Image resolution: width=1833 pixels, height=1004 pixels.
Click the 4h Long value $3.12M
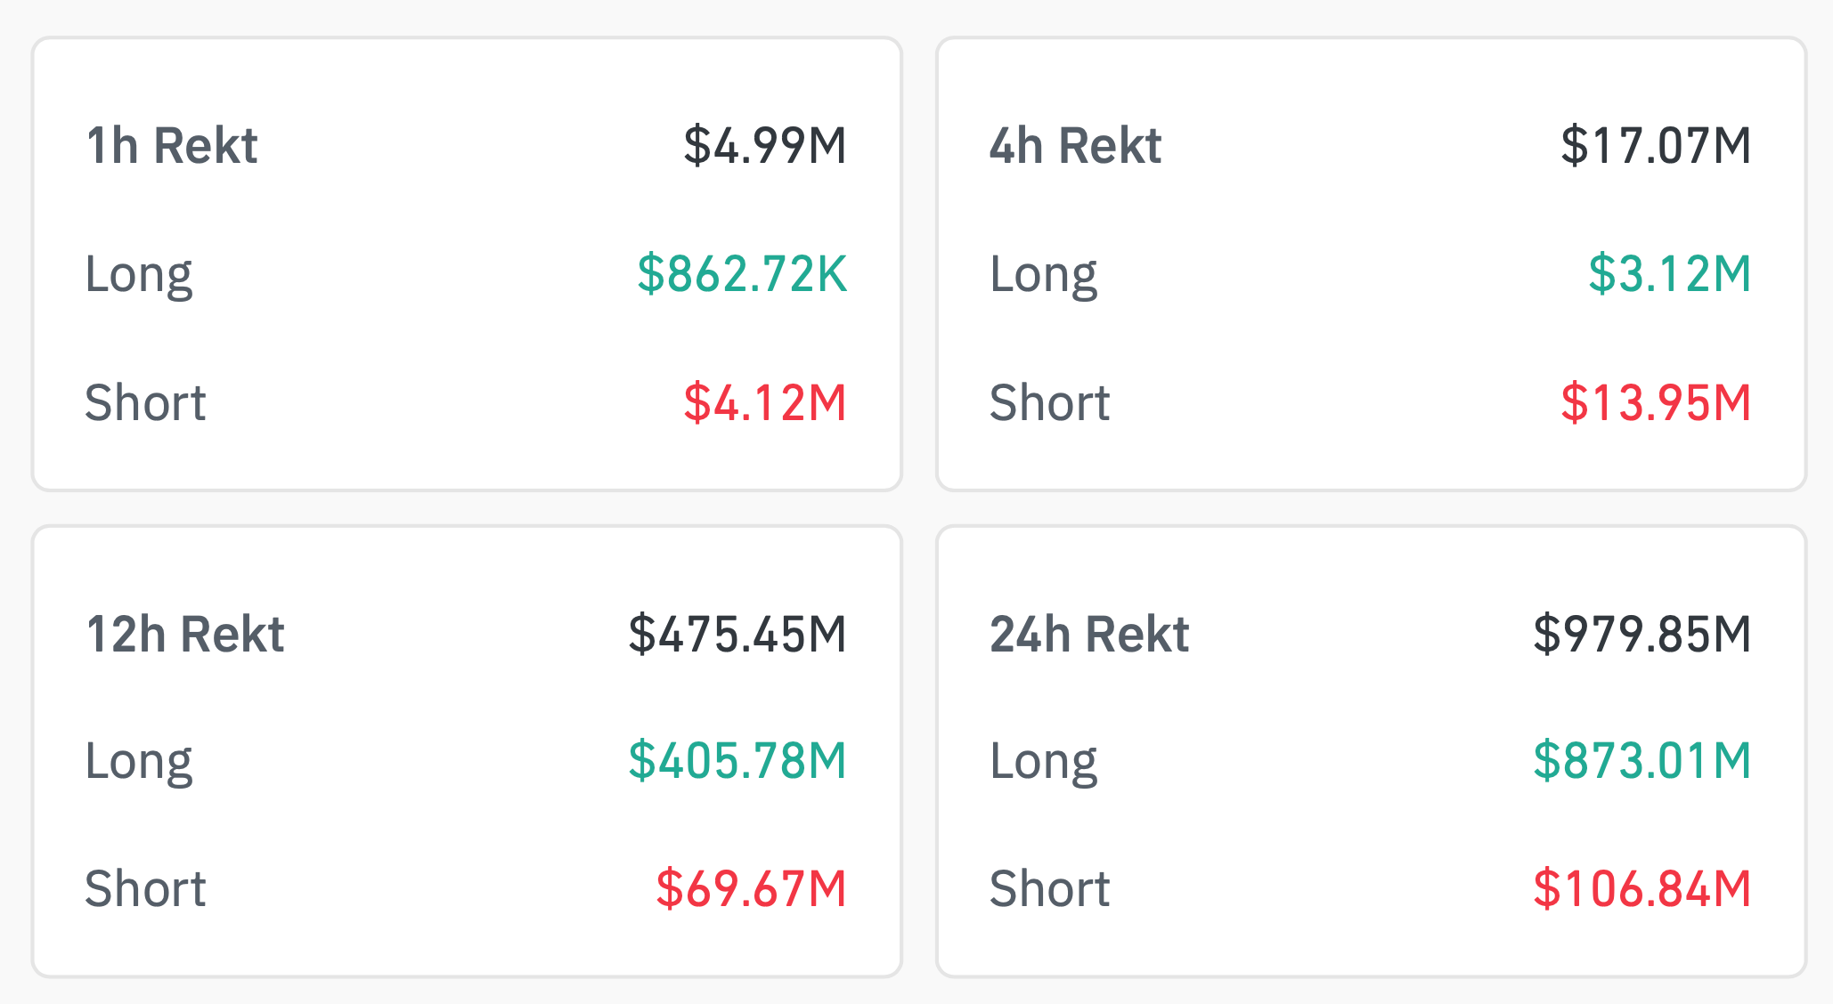pos(1670,273)
